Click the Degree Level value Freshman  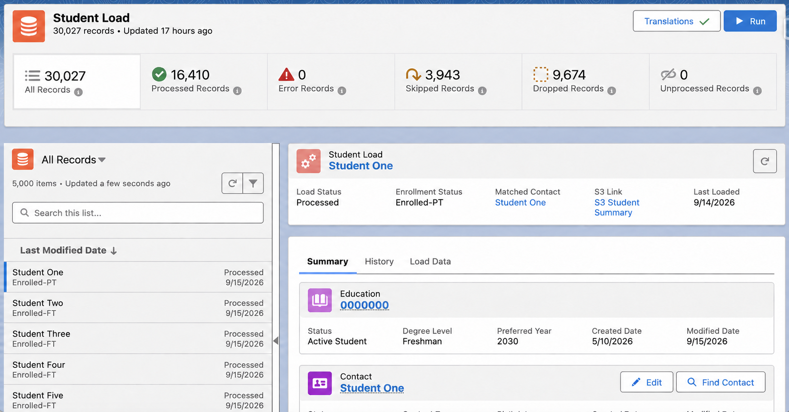(x=422, y=342)
